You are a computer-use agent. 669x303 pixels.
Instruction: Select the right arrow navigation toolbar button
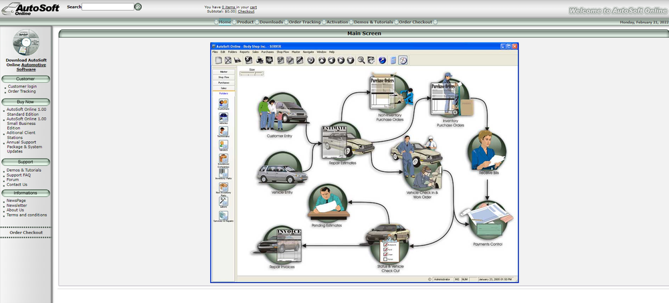[x=341, y=60]
